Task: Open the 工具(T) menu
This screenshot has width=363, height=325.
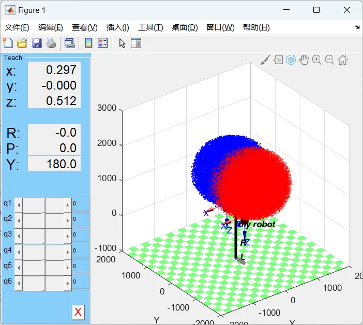Action: 150,27
